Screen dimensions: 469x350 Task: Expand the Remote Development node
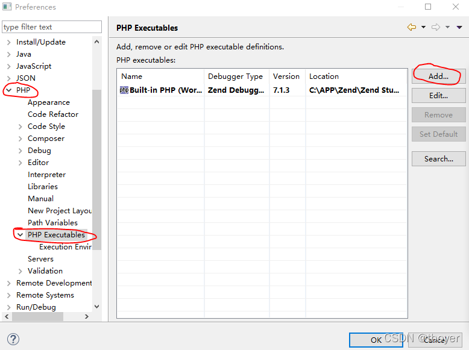8,283
